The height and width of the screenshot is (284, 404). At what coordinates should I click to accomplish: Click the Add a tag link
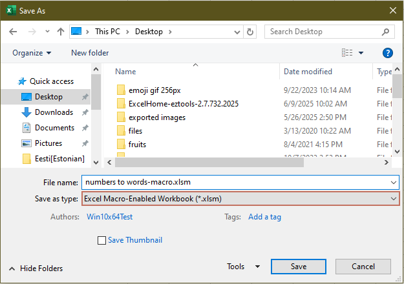coord(264,218)
